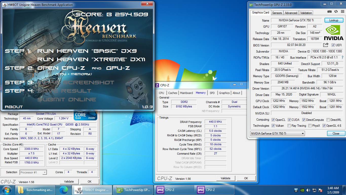The height and width of the screenshot is (195, 346).
Task: Switch to the Sensors tab in GPU-Z
Action: [x=277, y=13]
